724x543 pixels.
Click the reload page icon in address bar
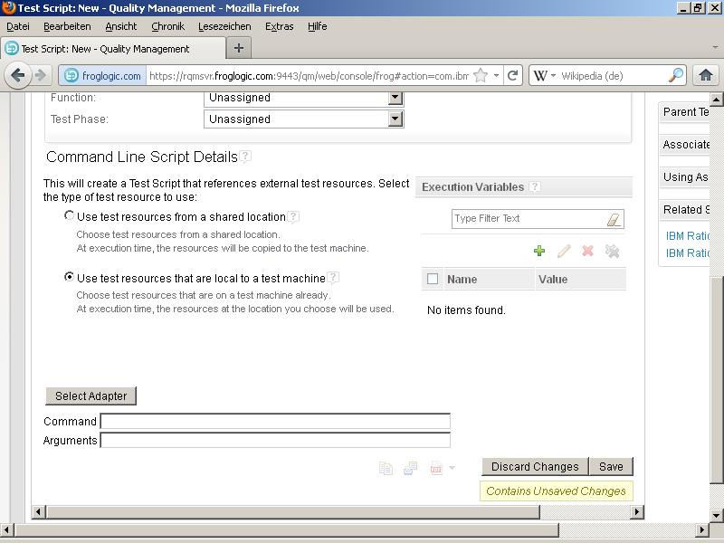[512, 76]
